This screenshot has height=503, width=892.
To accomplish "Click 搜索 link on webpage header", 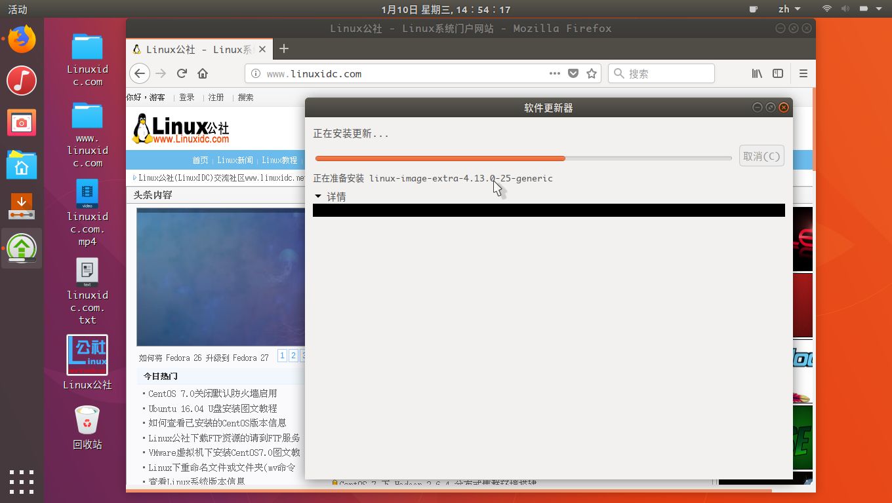I will [x=245, y=97].
